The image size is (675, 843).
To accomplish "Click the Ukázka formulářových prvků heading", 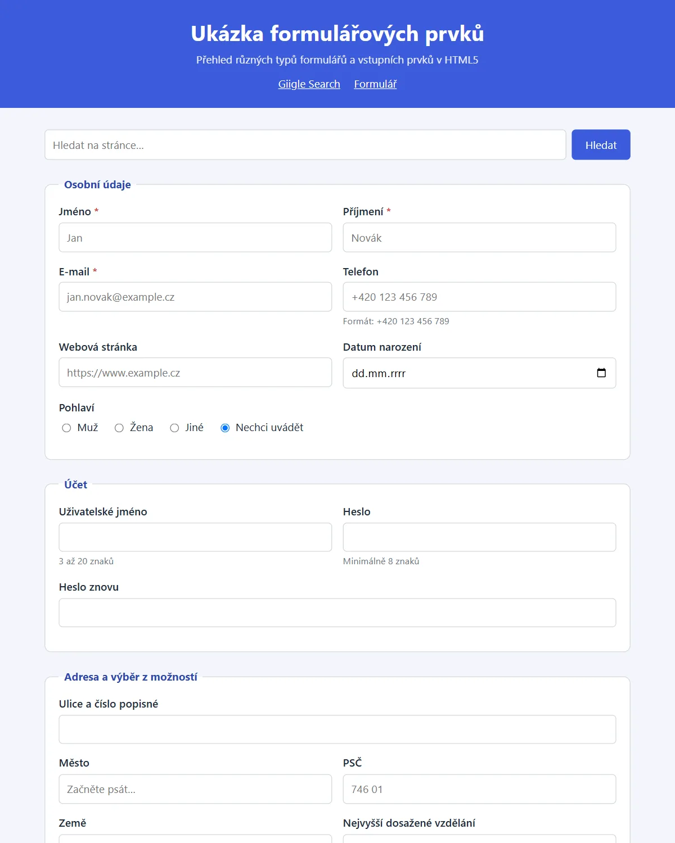I will click(x=337, y=34).
